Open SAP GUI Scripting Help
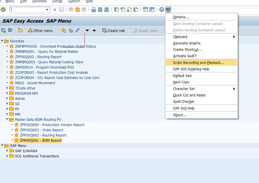The height and width of the screenshot is (183, 259). coord(201,69)
